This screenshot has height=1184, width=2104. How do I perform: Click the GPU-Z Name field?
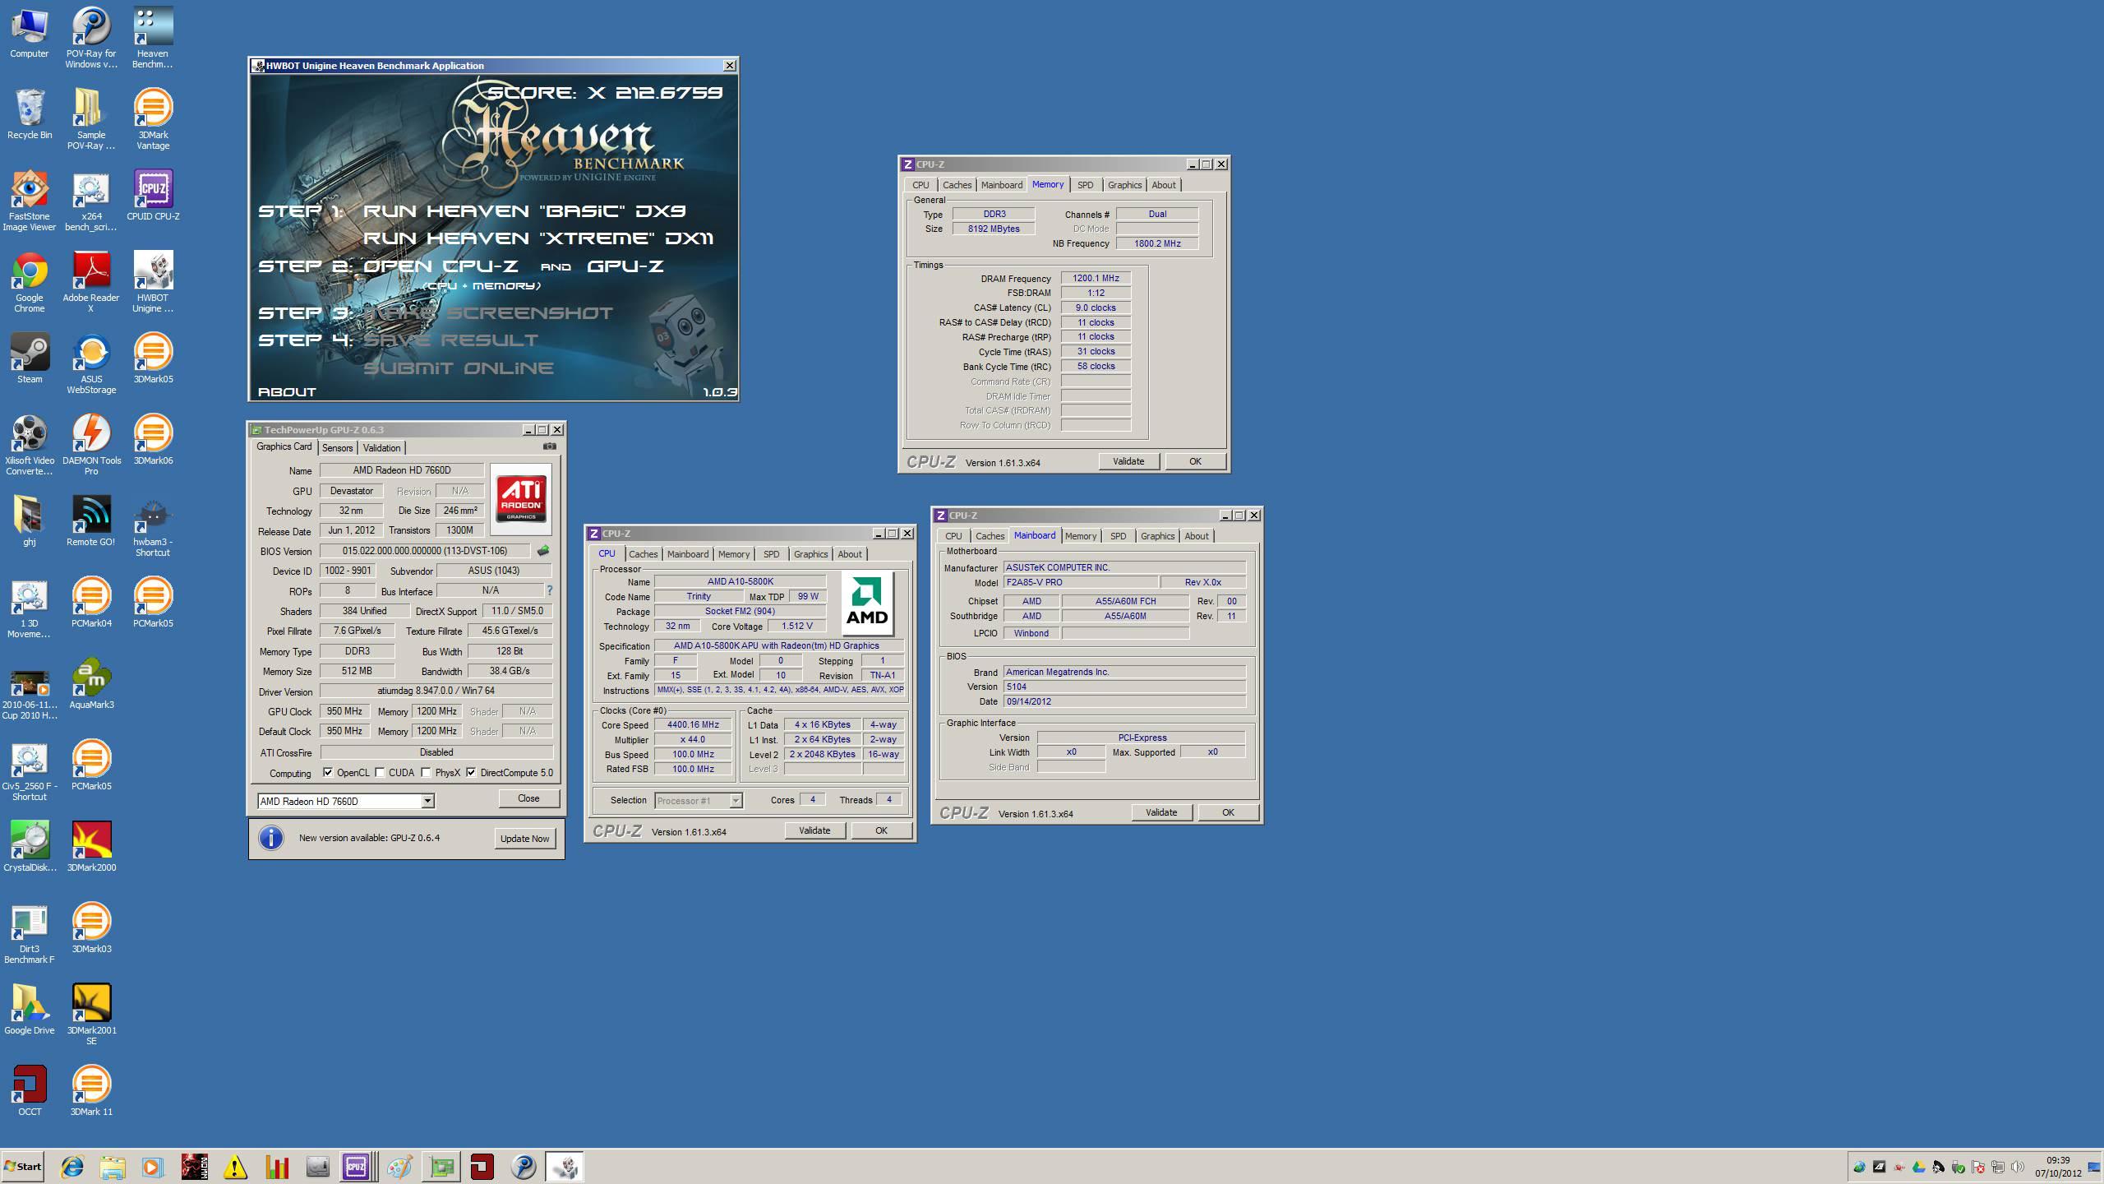402,470
